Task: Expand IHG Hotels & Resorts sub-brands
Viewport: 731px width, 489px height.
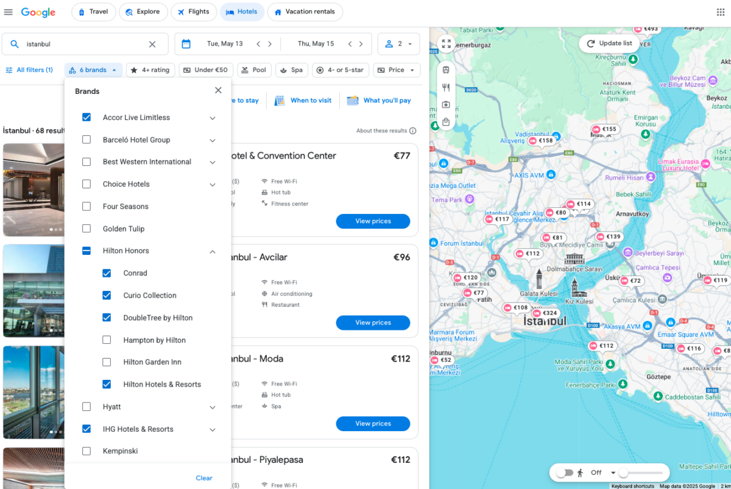Action: pos(213,429)
